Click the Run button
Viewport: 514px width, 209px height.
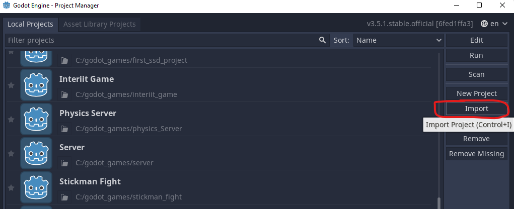[477, 55]
